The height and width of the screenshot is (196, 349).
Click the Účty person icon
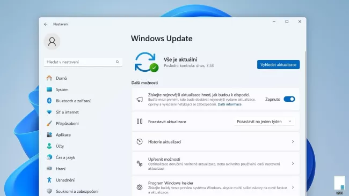point(49,146)
